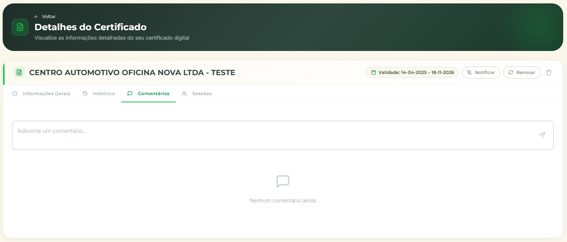Switch to the Histórico tab
Viewport: 567px width, 242px height.
point(99,94)
